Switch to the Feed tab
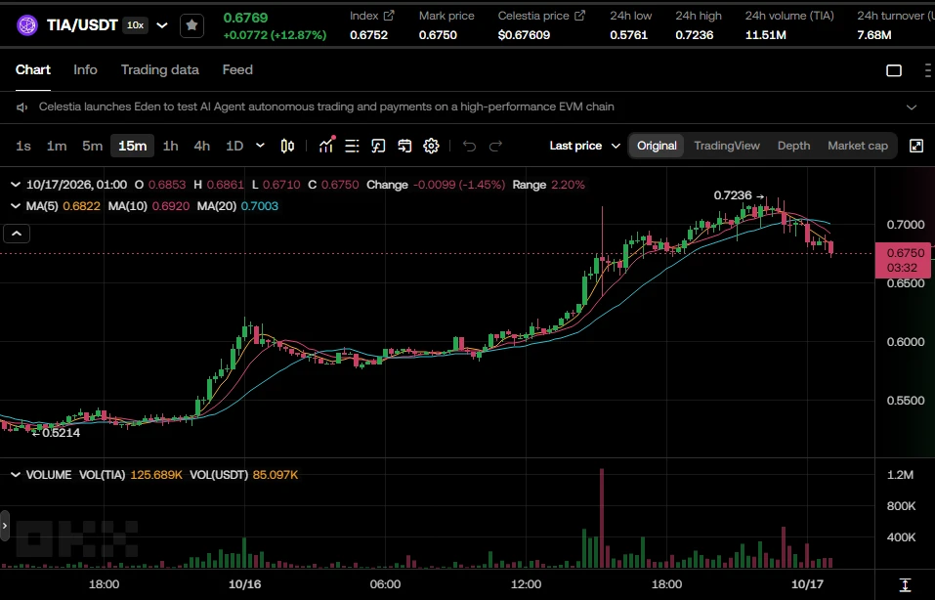Viewport: 935px width, 600px height. coord(237,69)
